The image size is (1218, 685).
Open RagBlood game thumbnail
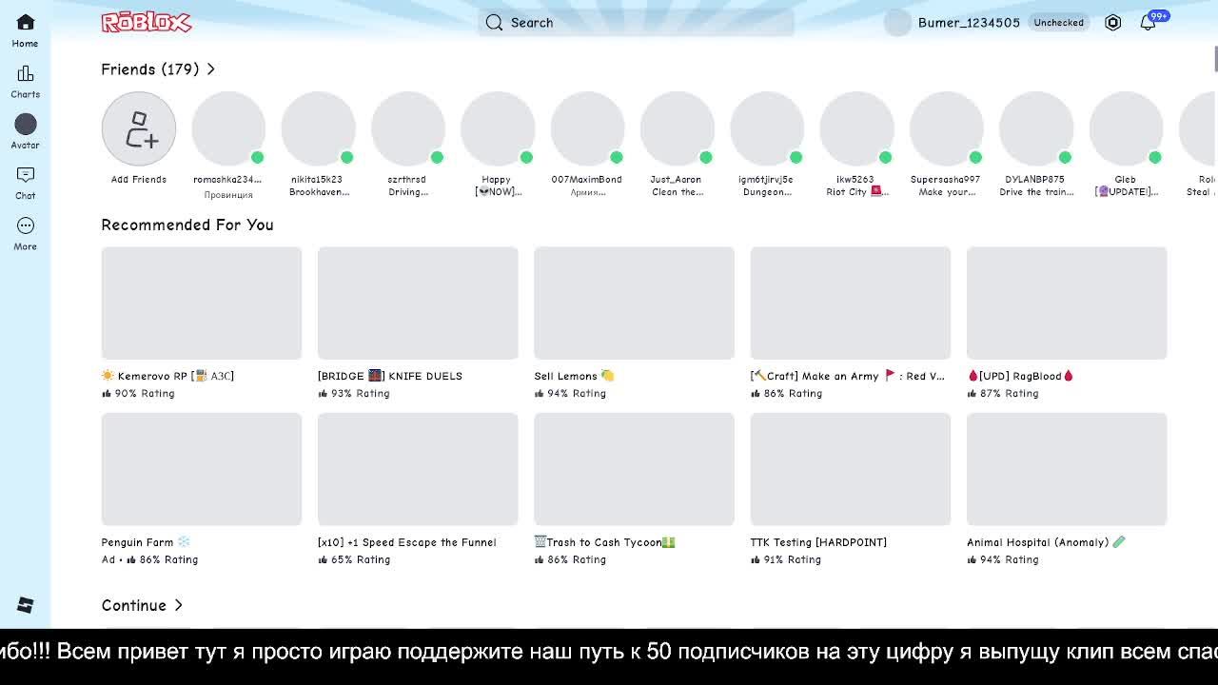[x=1067, y=303]
